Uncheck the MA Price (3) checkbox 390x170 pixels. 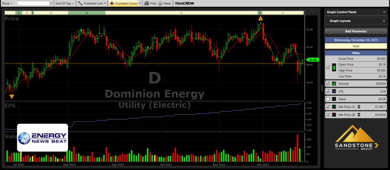pos(328,107)
